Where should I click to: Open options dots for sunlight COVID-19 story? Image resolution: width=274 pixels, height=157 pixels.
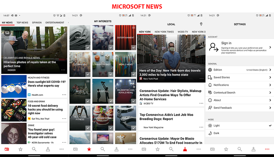(64, 95)
